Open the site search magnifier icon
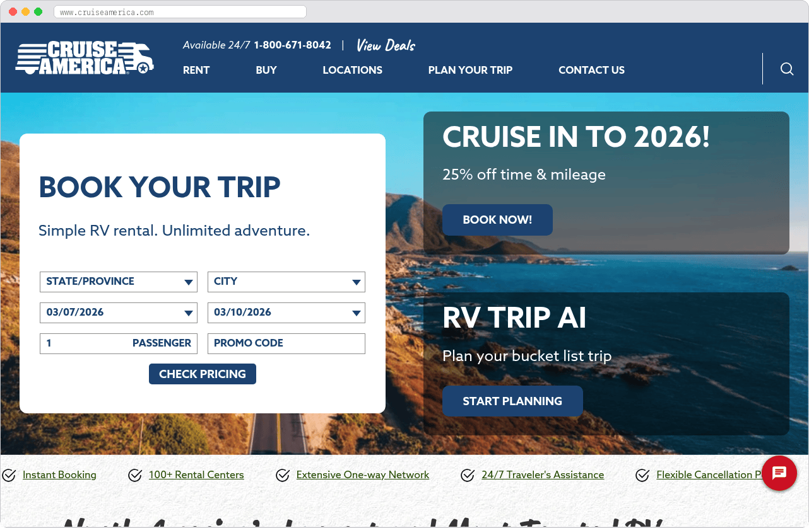 click(x=786, y=69)
